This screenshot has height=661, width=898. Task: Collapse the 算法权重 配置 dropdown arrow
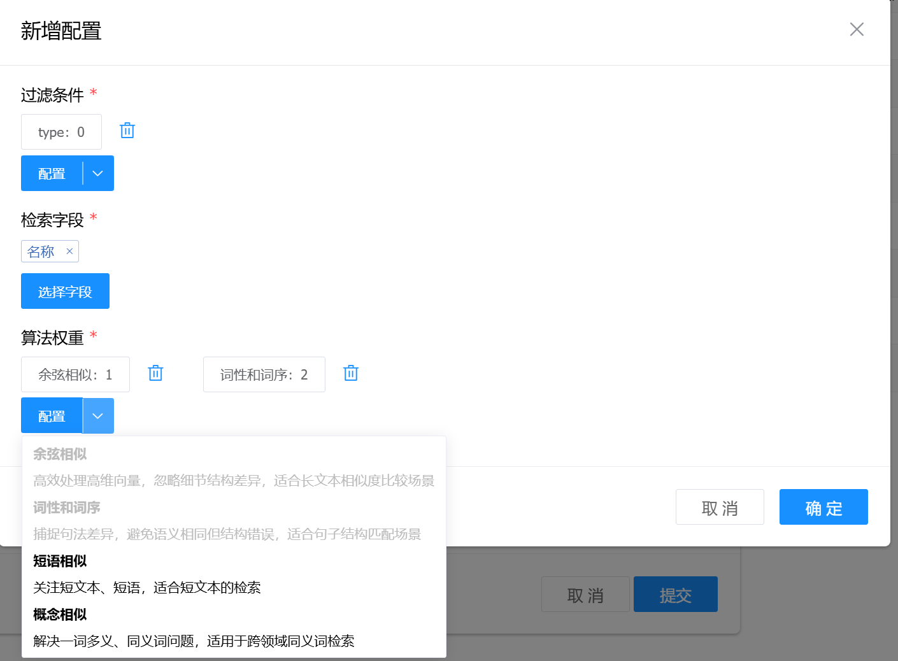pyautogui.click(x=98, y=416)
